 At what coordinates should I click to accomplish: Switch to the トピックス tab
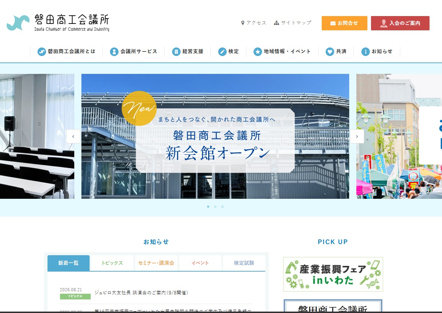pos(112,263)
